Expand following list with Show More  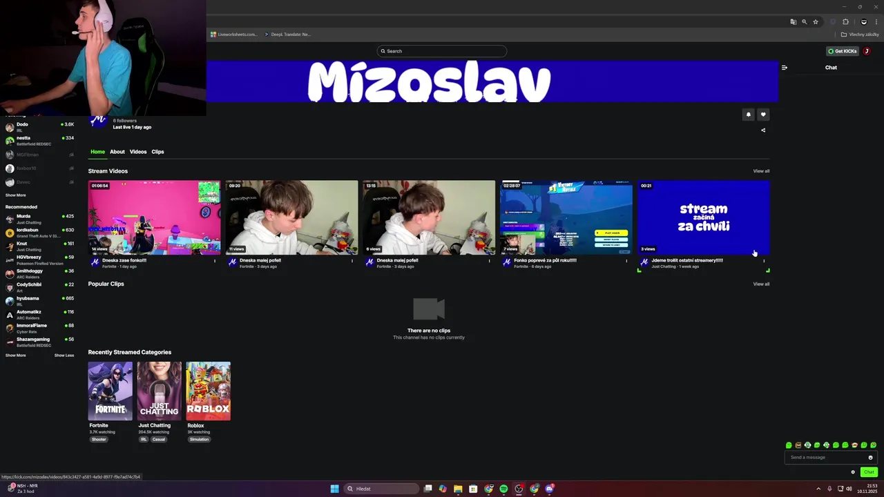pos(15,195)
